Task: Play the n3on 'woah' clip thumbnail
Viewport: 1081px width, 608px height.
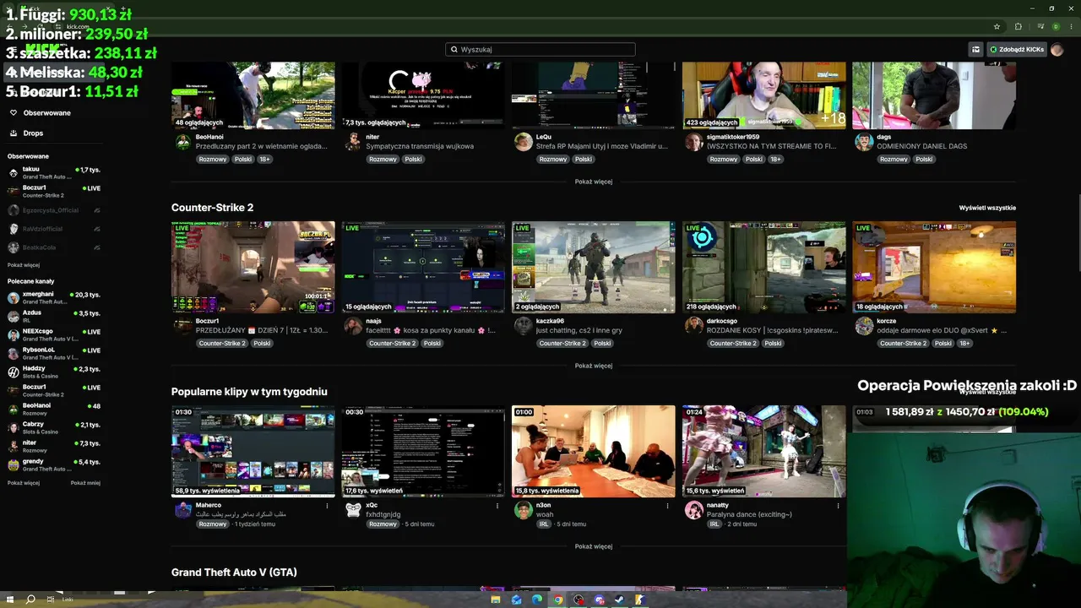Action: (594, 451)
